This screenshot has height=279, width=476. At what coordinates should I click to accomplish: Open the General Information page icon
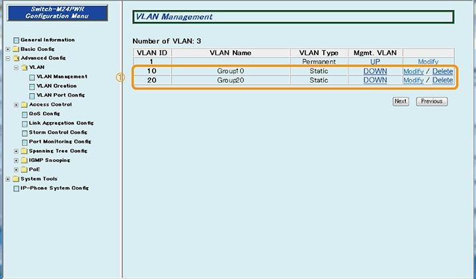pos(16,40)
